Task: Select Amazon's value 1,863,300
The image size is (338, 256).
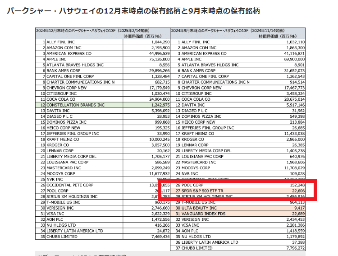Action: click(x=296, y=48)
